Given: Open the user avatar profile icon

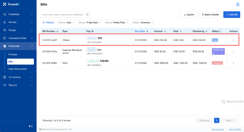Looking at the screenshot, I should (x=237, y=4).
